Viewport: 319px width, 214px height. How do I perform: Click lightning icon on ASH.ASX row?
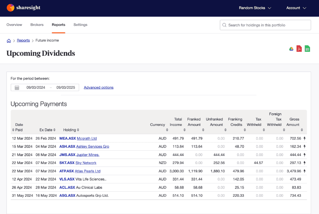(x=305, y=147)
